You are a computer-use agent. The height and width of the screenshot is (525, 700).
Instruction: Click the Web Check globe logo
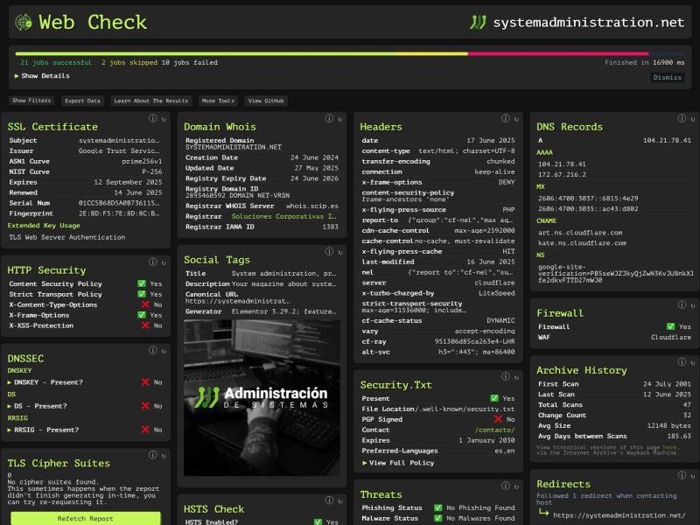24,22
